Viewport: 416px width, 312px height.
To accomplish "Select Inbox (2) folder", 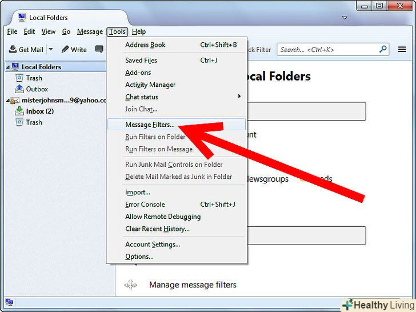I will 40,111.
